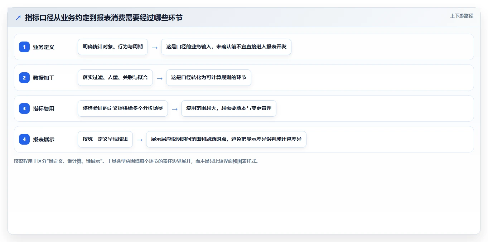The width and height of the screenshot is (488, 242).
Task: Click the box starting 展示层应说明时间范围
Action: (x=226, y=139)
